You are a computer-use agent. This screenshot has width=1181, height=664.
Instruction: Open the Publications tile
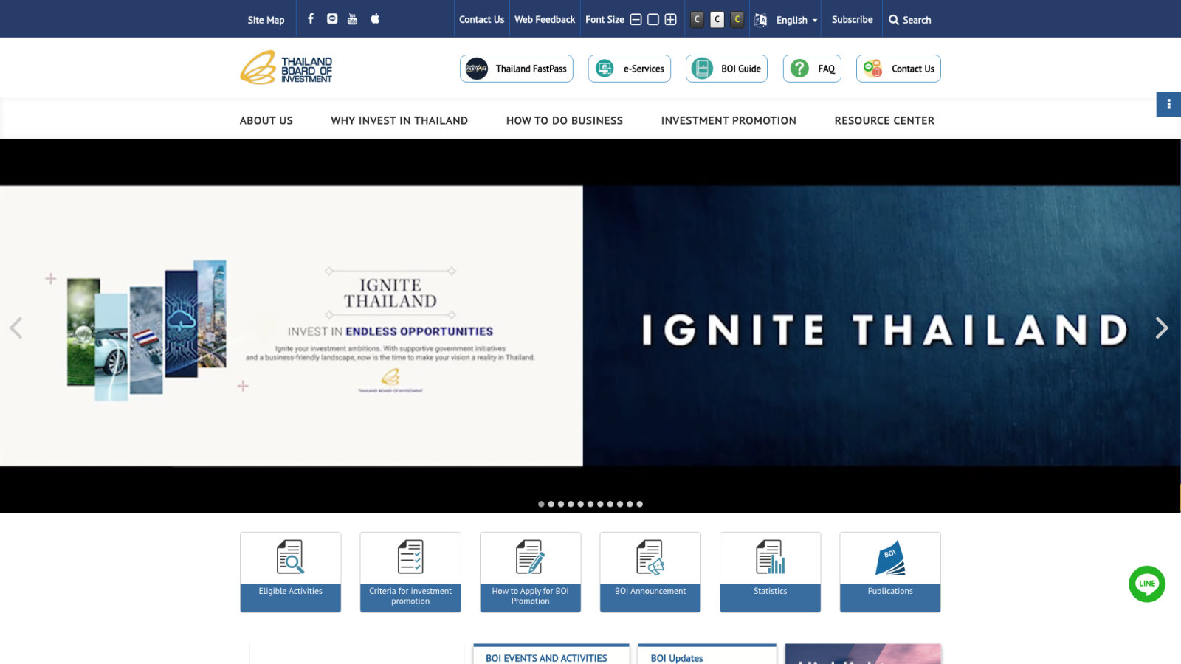(x=890, y=572)
